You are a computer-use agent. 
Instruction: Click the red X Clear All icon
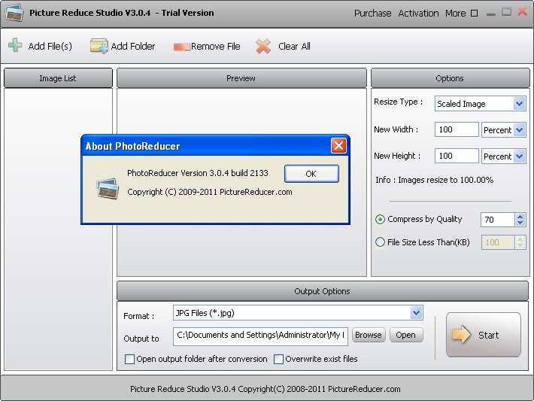[263, 46]
